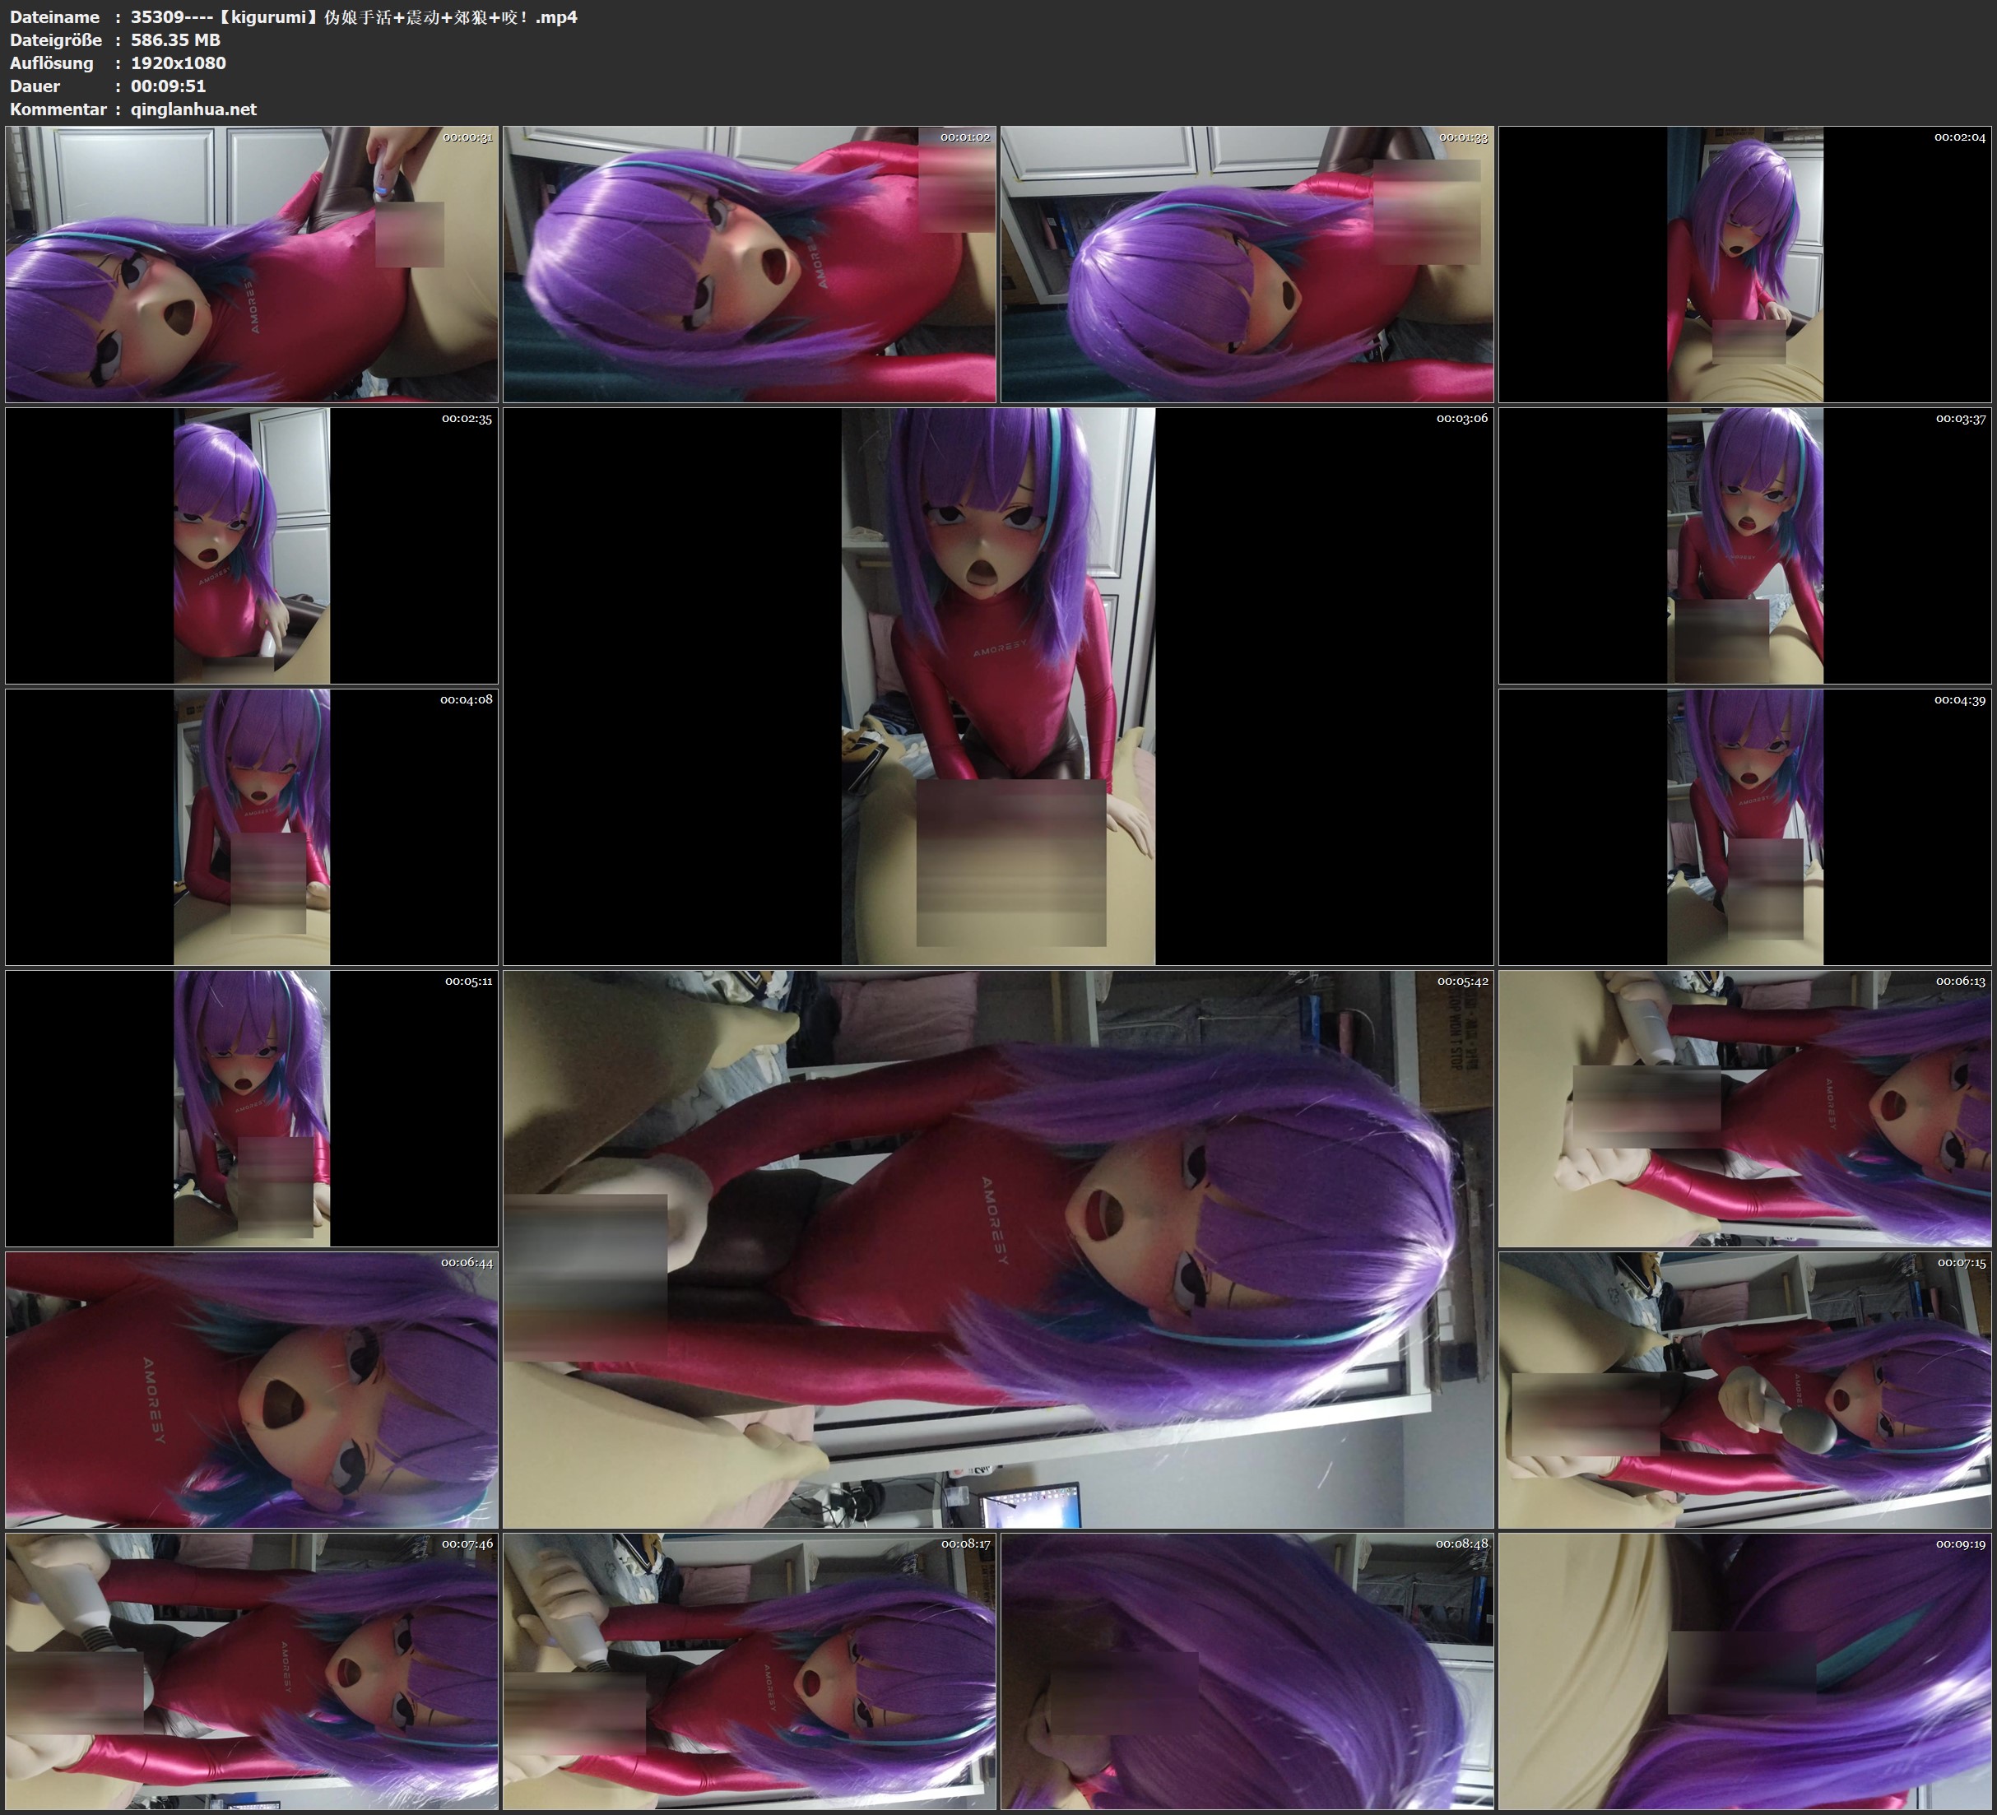Select the thumbnail stamped 00:07:15
This screenshot has height=1815, width=1997.
pyautogui.click(x=1744, y=1389)
